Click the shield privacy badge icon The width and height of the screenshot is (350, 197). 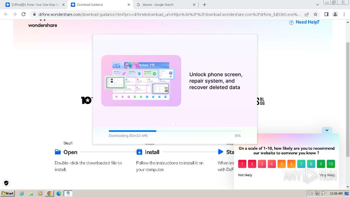click(6, 183)
